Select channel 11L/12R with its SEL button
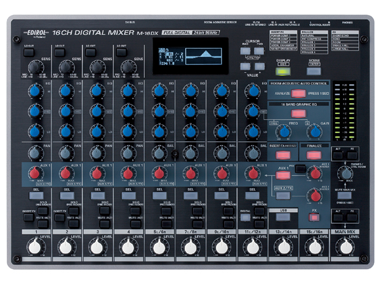This screenshot has height=285, width=381. (253, 196)
